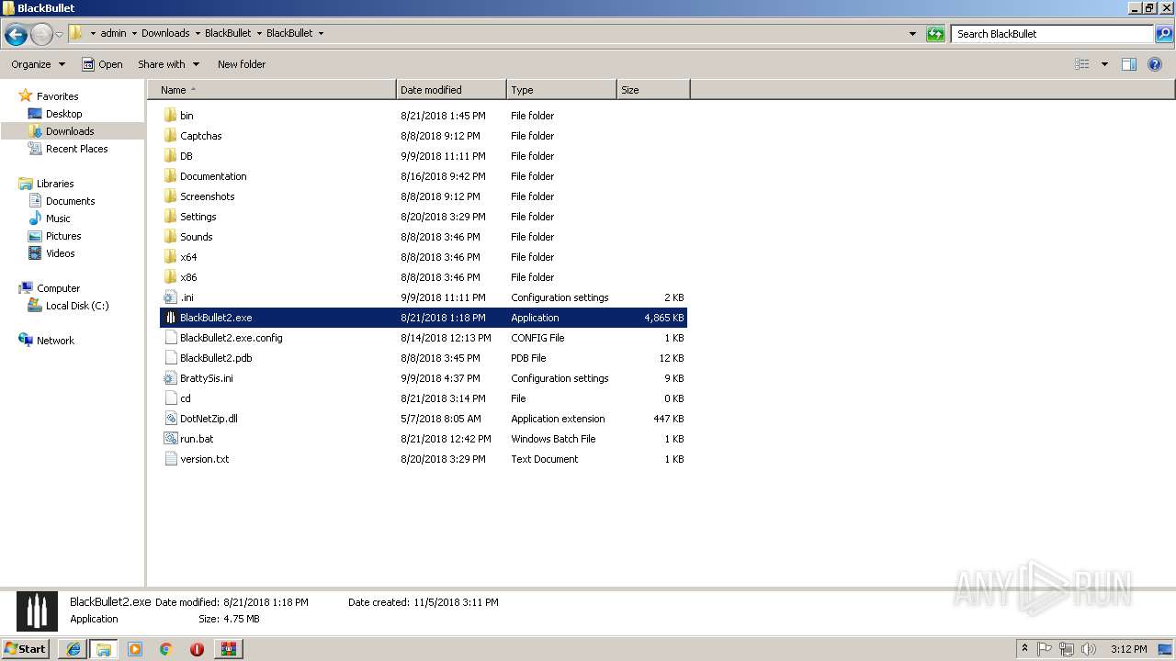
Task: Sort by the Name column header
Action: (x=272, y=90)
